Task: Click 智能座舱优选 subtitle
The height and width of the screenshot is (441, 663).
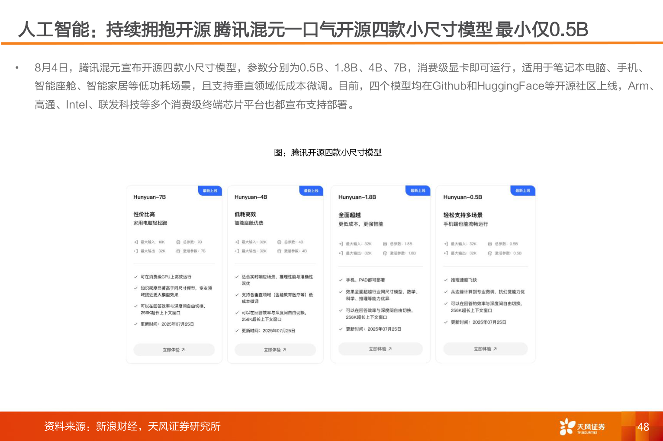Action: tap(249, 223)
